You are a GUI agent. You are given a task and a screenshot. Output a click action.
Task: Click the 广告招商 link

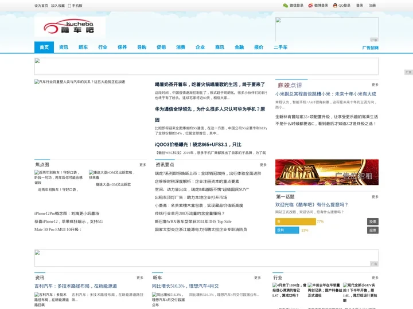click(371, 47)
